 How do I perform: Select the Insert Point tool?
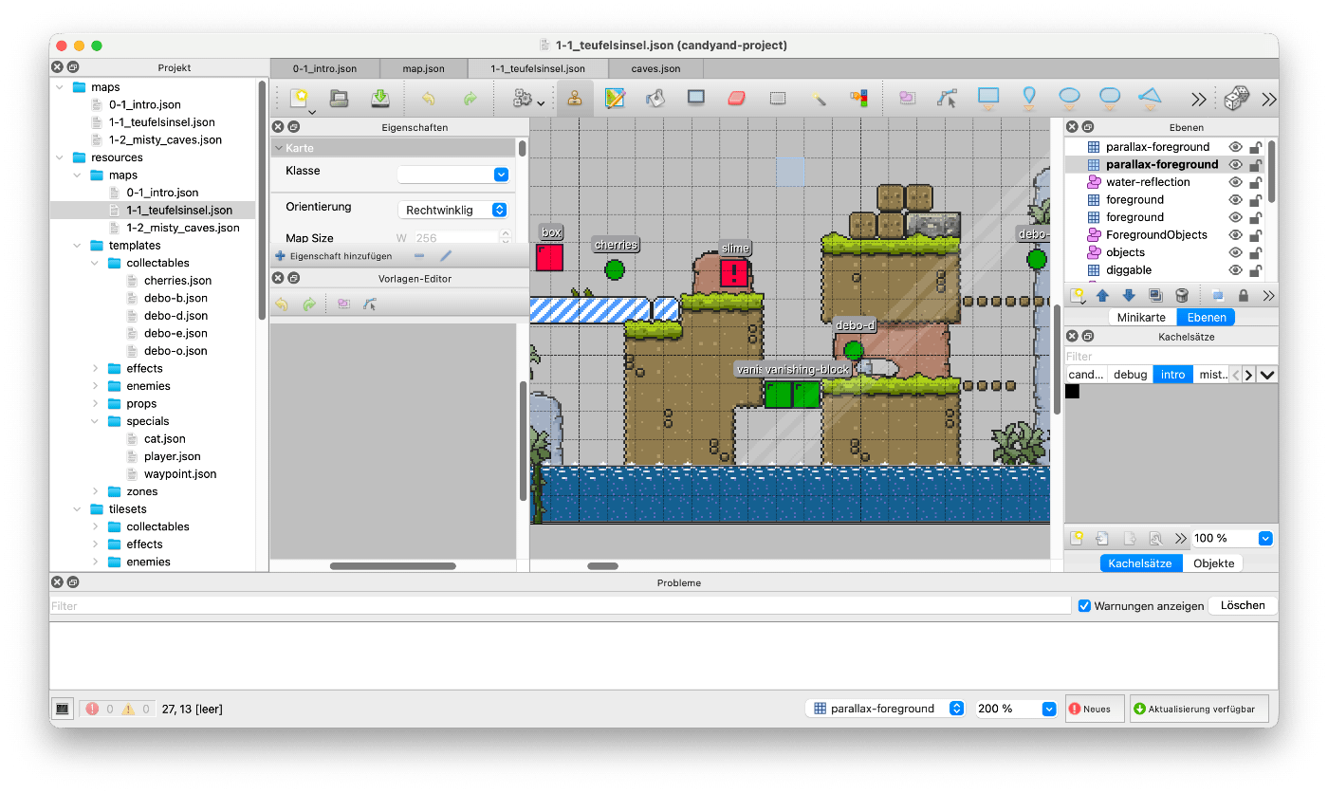(1029, 98)
